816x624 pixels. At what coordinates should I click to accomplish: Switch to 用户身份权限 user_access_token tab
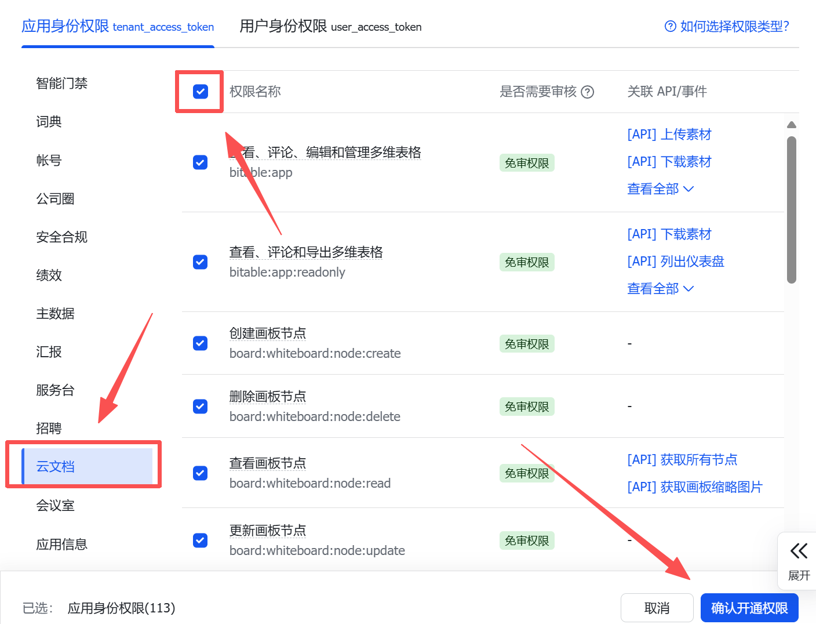click(330, 26)
